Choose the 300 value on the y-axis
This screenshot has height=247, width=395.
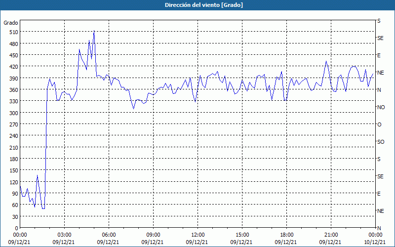(x=14, y=113)
